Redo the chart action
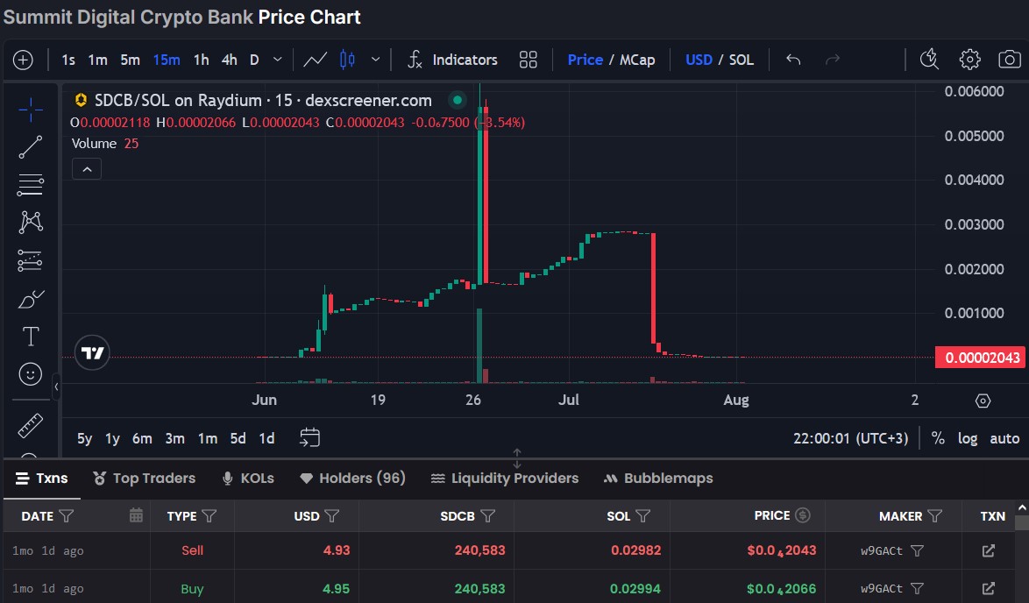 tap(833, 60)
